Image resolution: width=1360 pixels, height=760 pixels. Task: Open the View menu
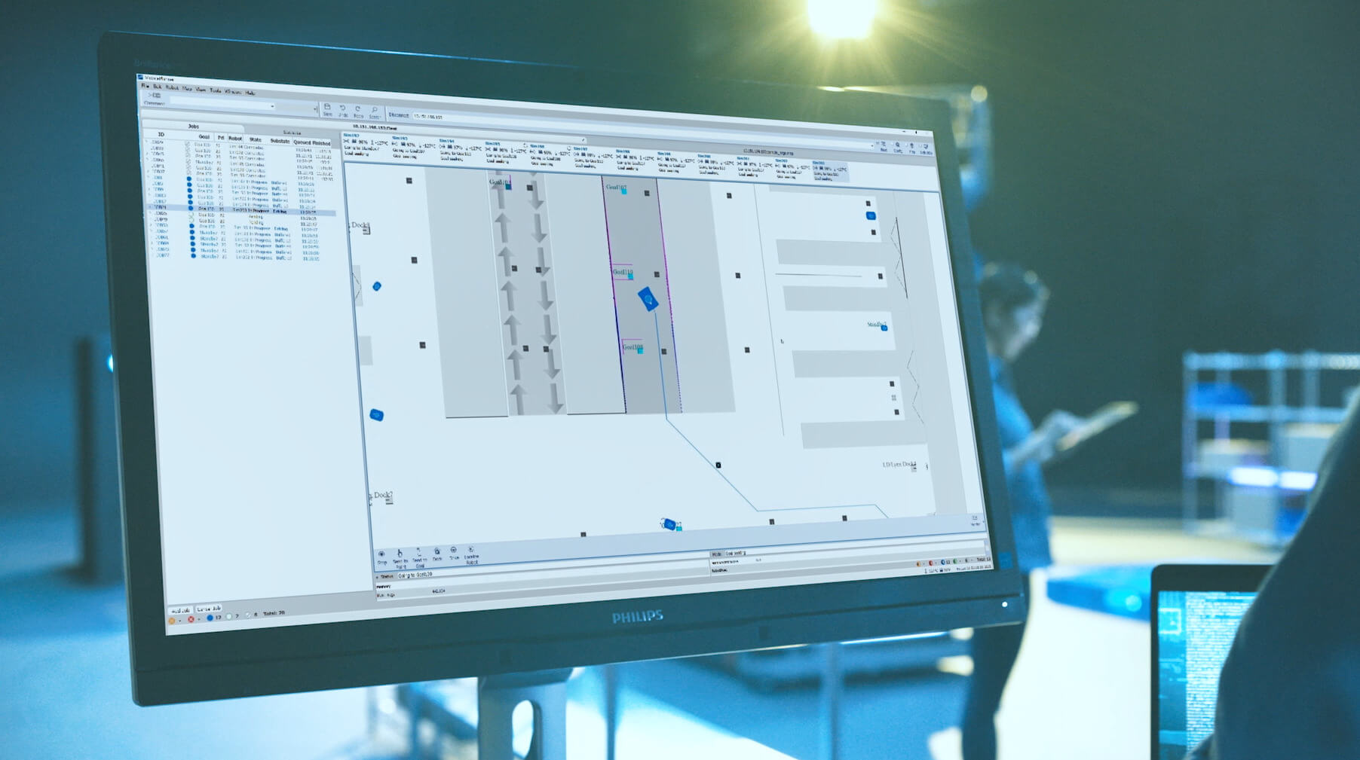tap(201, 90)
